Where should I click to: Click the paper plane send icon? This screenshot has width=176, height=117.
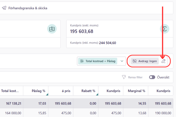(4, 8)
